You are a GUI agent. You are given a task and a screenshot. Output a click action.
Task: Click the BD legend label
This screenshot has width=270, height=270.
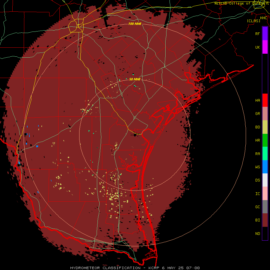pos(258,127)
